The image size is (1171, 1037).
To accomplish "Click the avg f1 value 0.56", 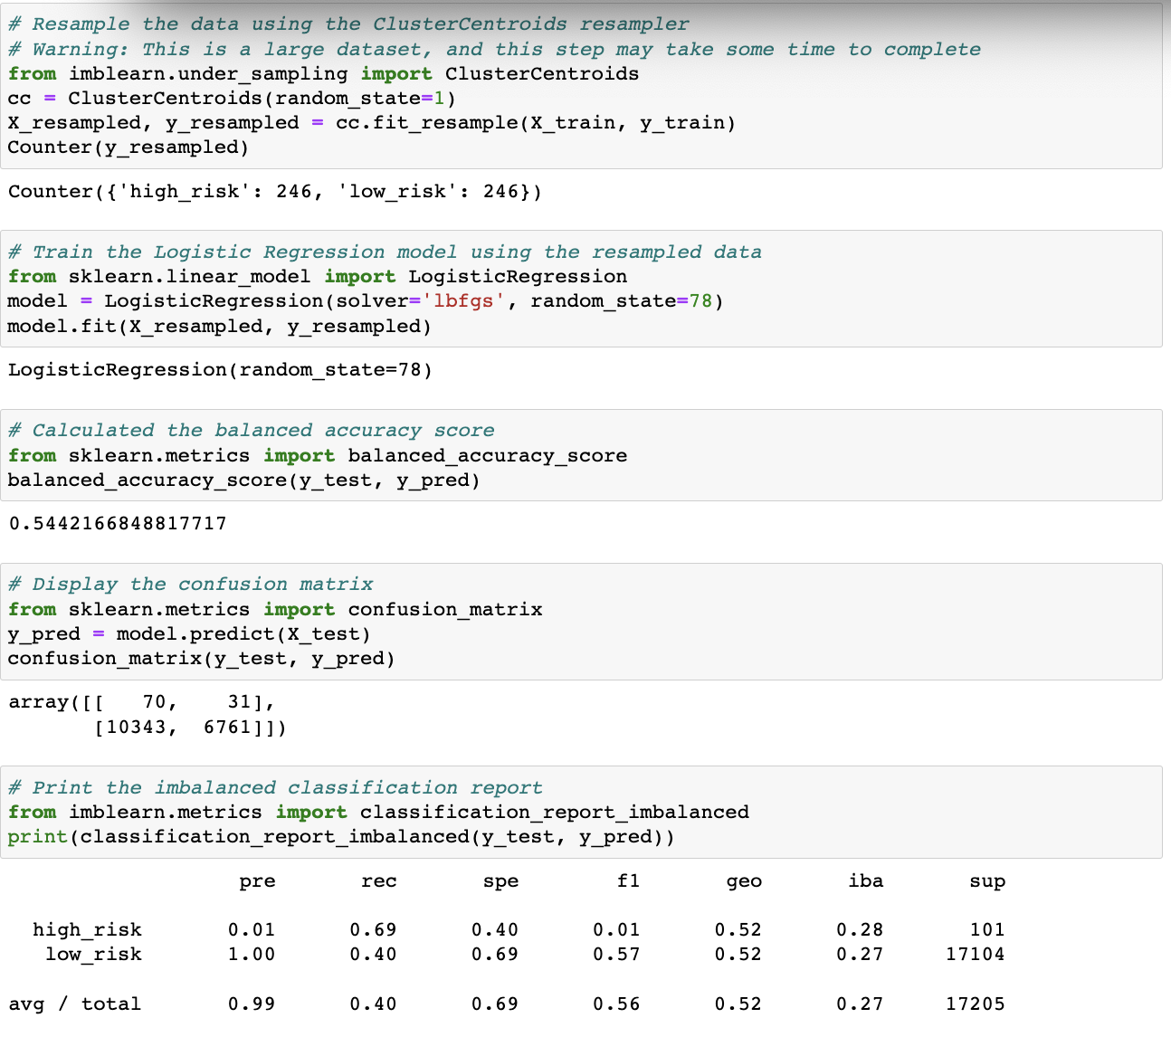I will point(616,1004).
